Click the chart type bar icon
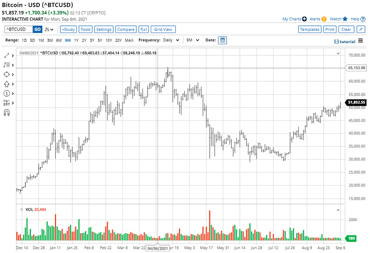 click(47, 30)
